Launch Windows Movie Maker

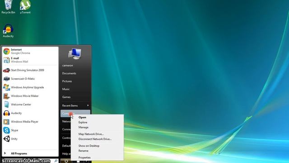[x=30, y=96]
